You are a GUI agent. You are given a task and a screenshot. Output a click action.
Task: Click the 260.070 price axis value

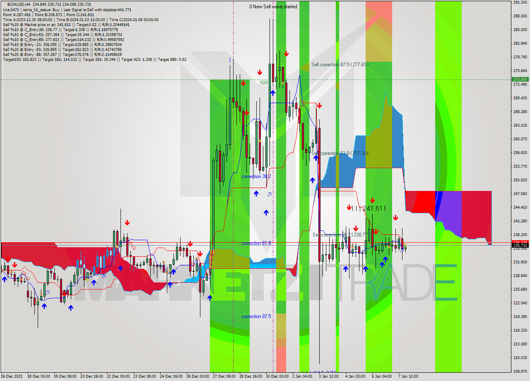(x=520, y=139)
